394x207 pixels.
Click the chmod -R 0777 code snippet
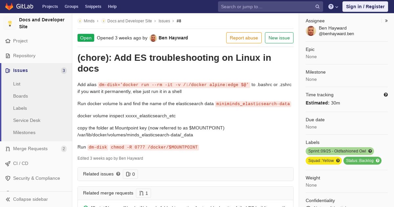pos(154,147)
